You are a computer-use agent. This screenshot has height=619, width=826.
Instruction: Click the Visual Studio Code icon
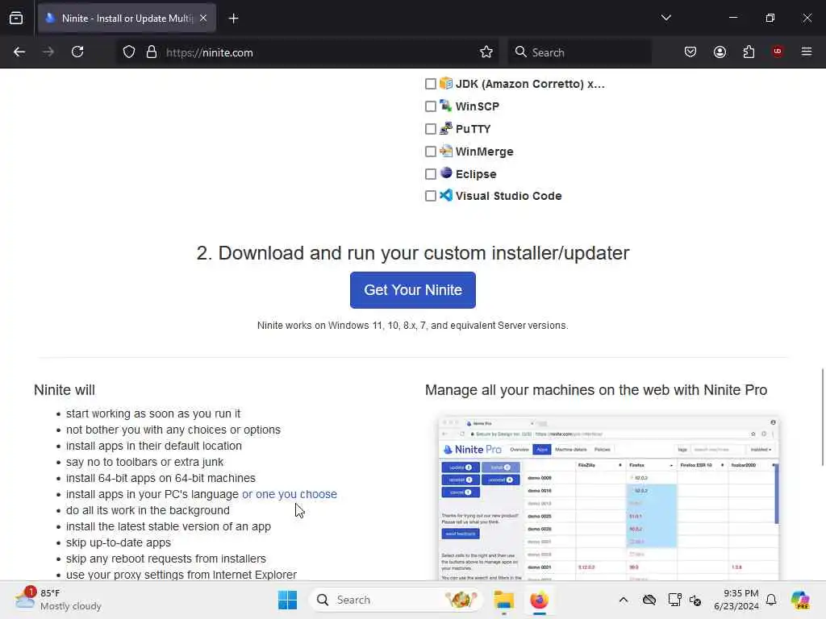pos(446,195)
